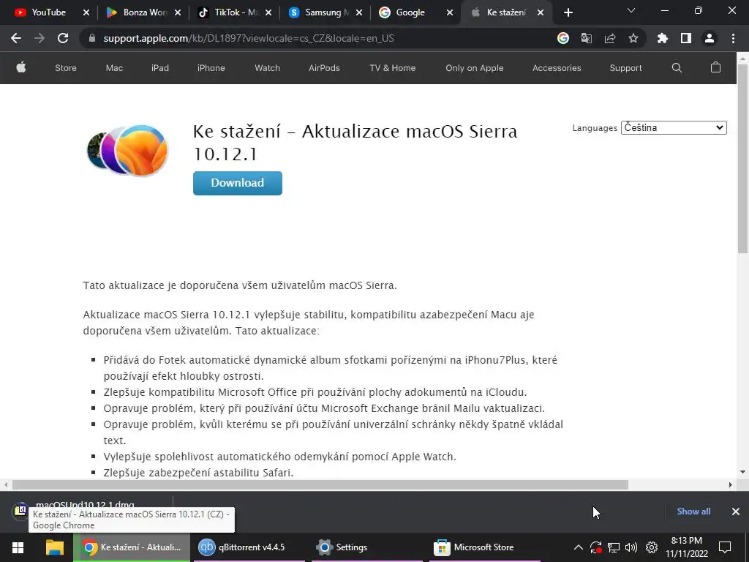
Task: Open the AirPods navigation item
Action: click(324, 68)
